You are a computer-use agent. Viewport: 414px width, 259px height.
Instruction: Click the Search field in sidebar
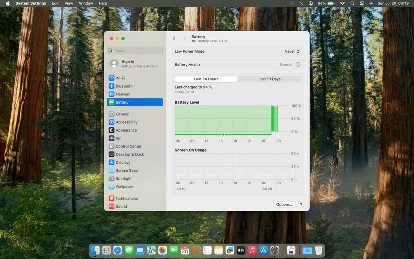pyautogui.click(x=135, y=51)
